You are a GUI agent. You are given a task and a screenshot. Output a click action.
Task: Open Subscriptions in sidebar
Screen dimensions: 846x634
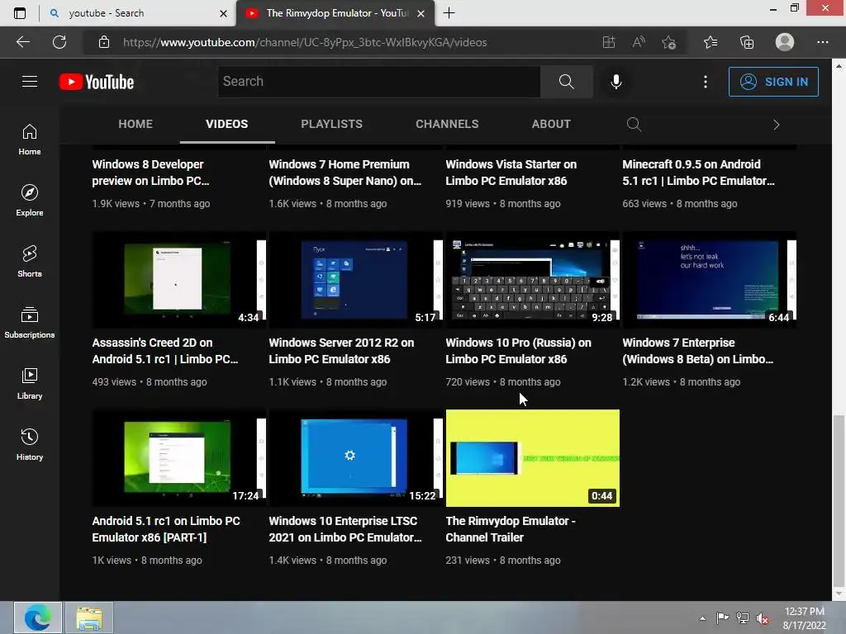click(30, 323)
